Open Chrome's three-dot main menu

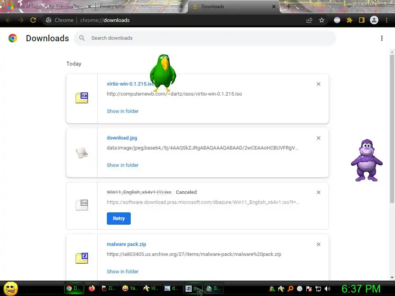click(387, 20)
